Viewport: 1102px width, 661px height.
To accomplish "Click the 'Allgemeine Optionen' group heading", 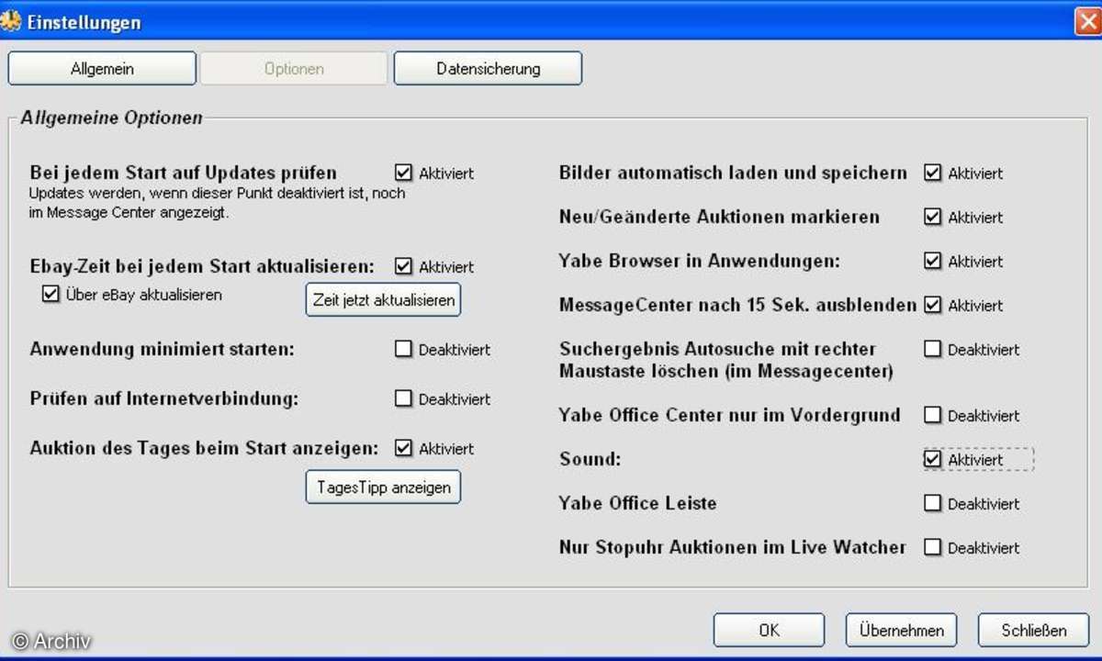I will pyautogui.click(x=111, y=118).
